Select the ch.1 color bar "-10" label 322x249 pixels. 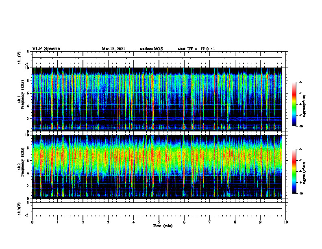300,127
